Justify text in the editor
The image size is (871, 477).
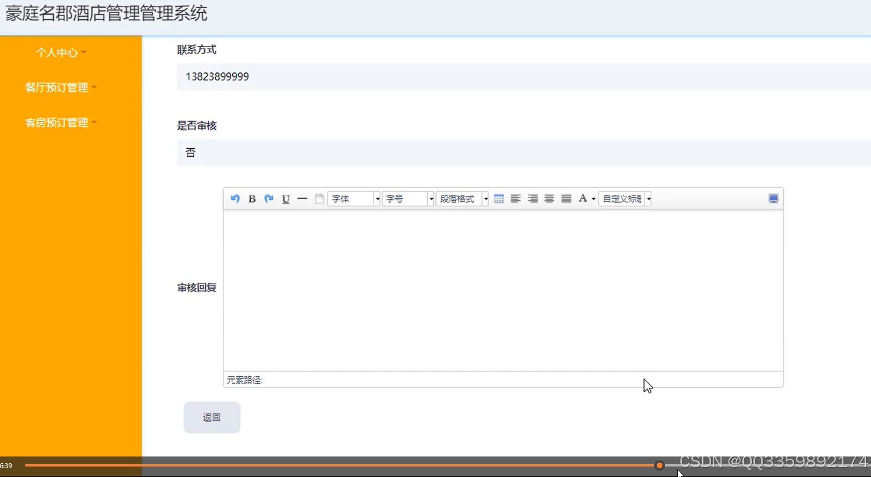[566, 199]
